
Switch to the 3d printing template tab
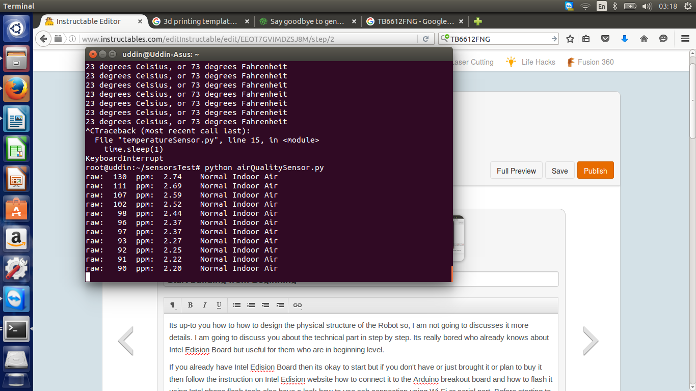pyautogui.click(x=200, y=21)
